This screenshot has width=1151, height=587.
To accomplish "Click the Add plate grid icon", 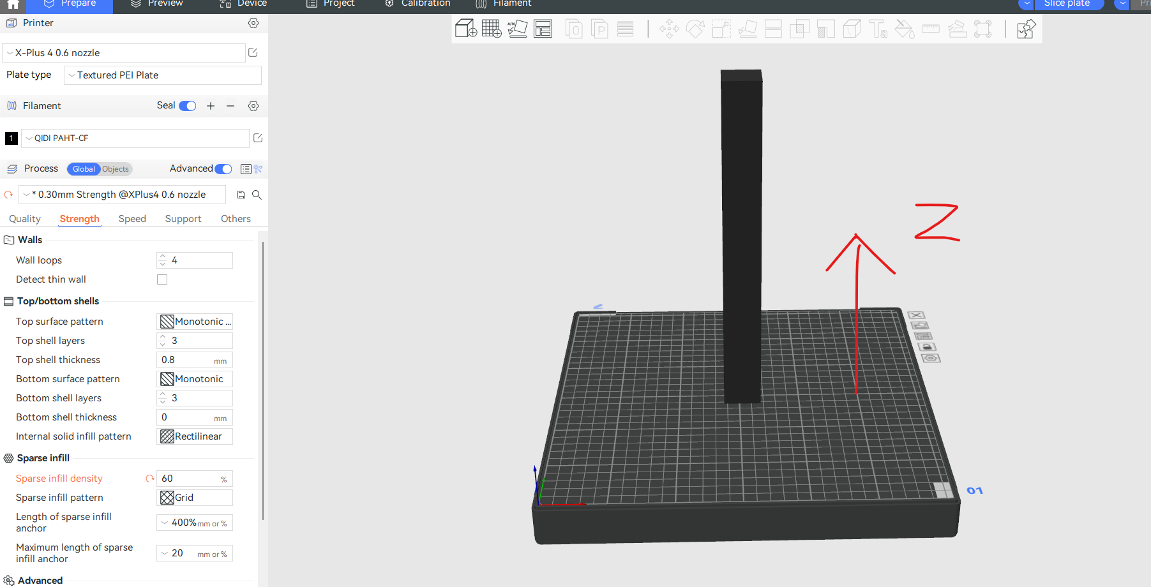I will tap(492, 29).
